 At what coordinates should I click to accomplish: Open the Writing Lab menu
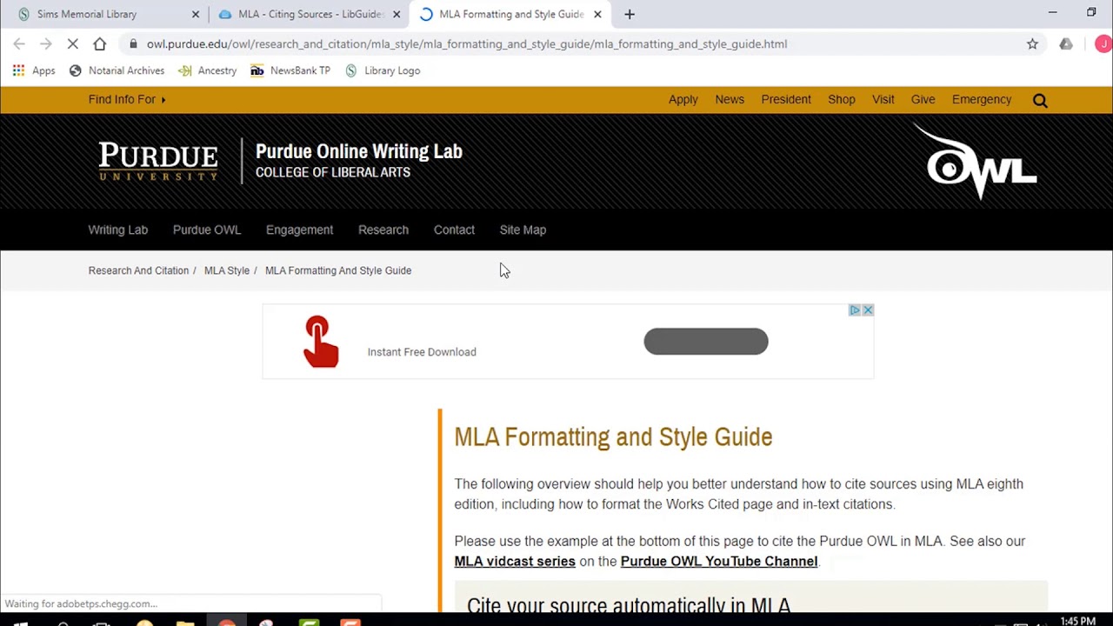[118, 230]
